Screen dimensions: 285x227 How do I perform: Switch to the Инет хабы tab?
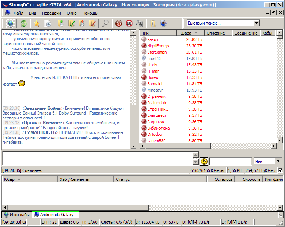[17, 215]
